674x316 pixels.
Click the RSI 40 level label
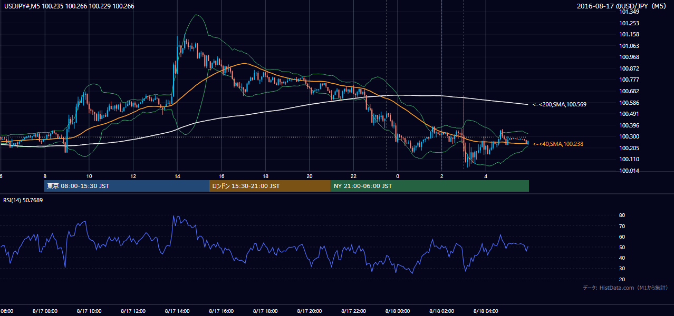[622, 258]
